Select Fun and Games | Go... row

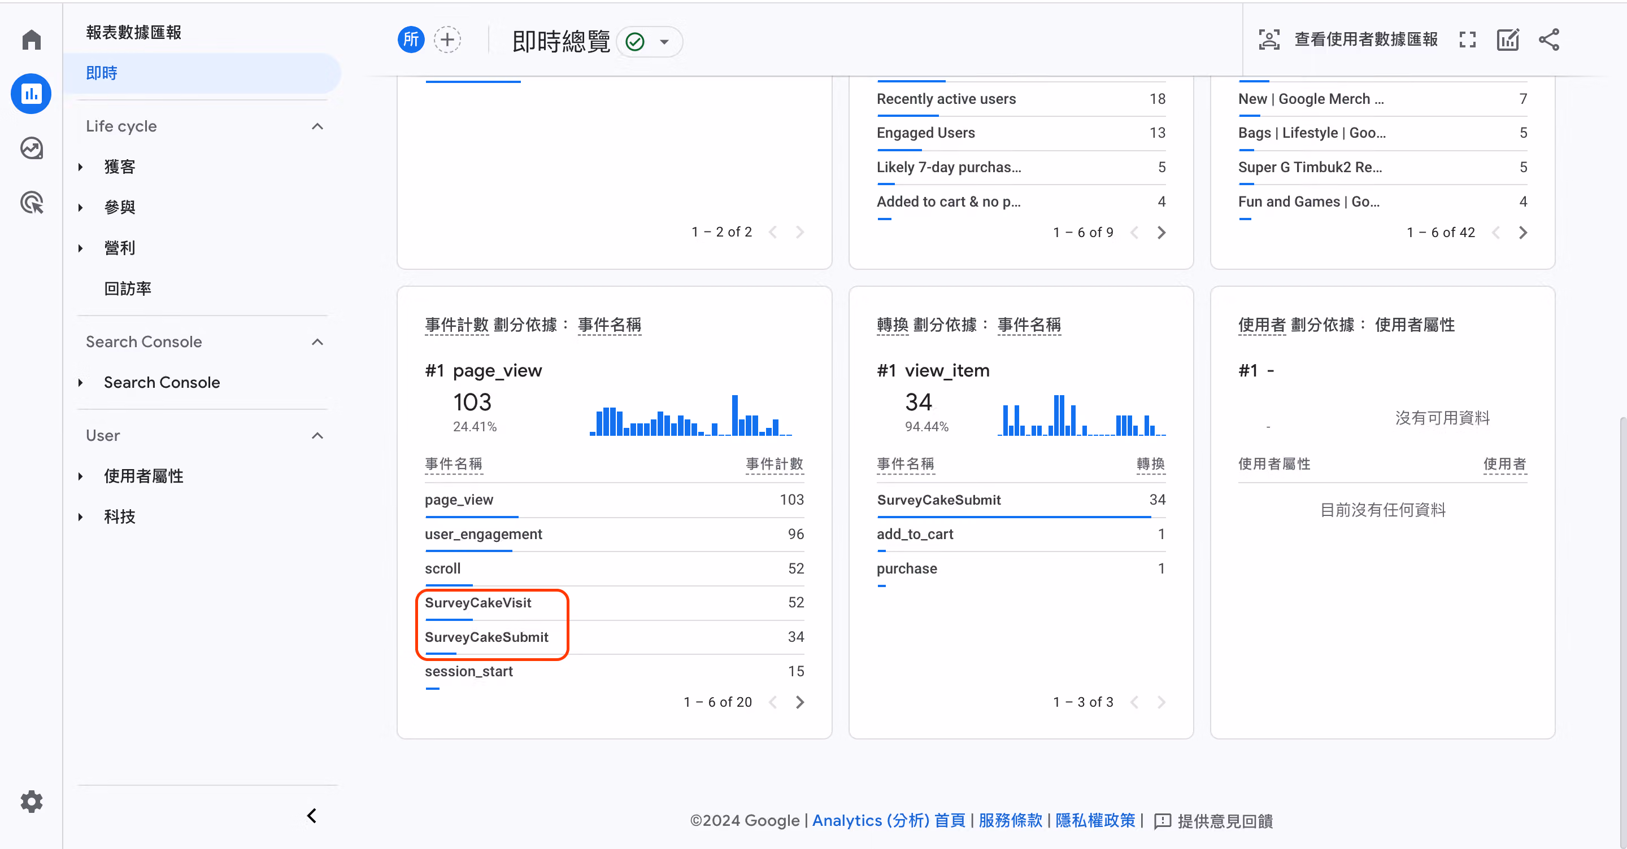pyautogui.click(x=1382, y=202)
